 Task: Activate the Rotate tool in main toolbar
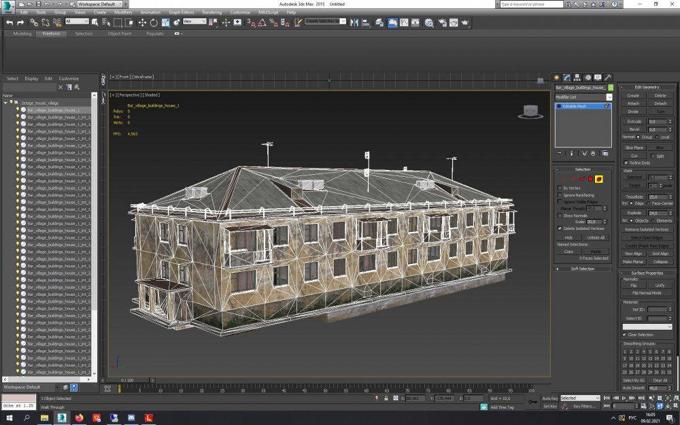(x=154, y=22)
